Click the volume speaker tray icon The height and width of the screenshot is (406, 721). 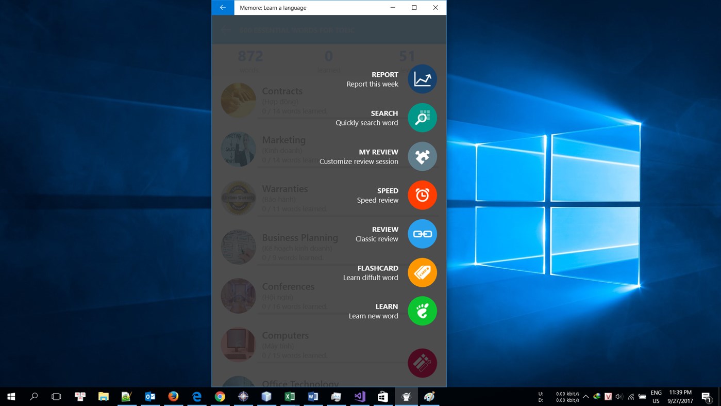coord(619,397)
